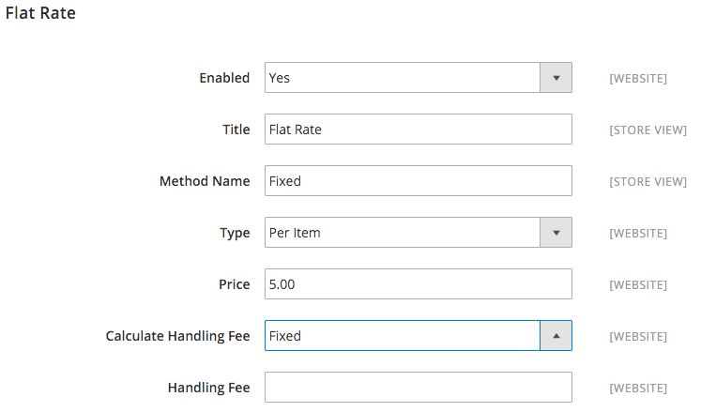Click the STORE VIEW scope tag beside Title
This screenshot has width=701, height=412.
[648, 130]
